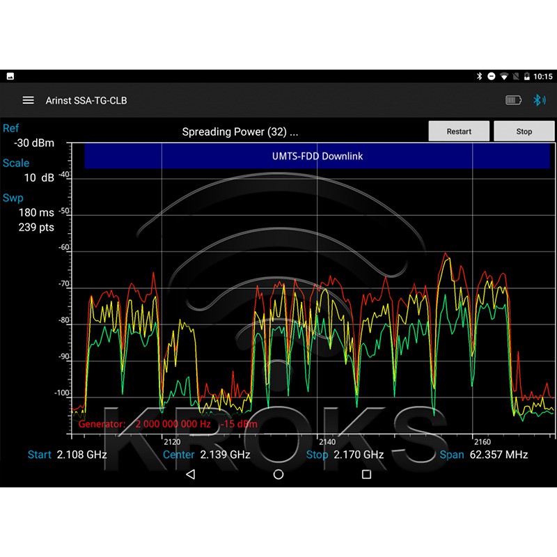This screenshot has height=557, width=557.
Task: Click the Stop button
Action: point(524,131)
